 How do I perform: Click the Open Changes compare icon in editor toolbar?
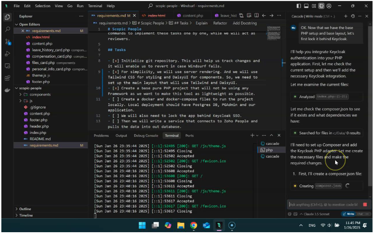(241, 15)
